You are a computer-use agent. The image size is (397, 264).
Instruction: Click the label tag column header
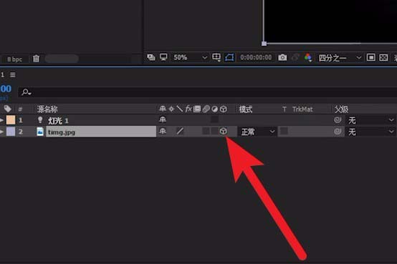tap(8, 109)
